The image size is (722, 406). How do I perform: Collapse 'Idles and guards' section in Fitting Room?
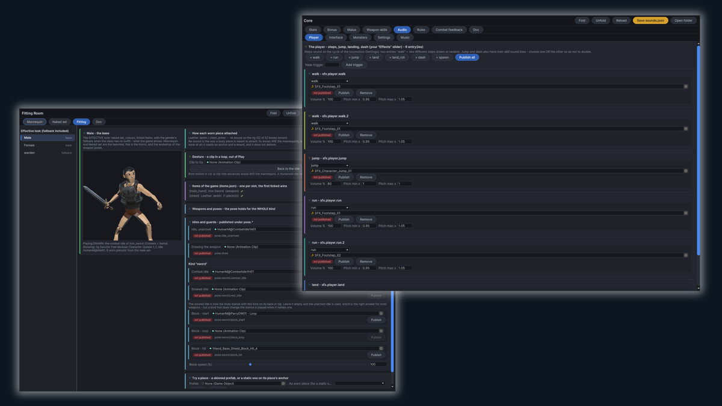coord(190,222)
